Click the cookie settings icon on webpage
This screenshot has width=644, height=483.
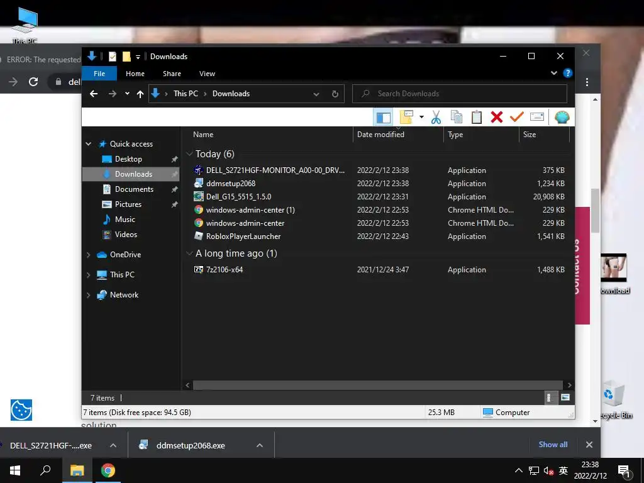tap(21, 410)
